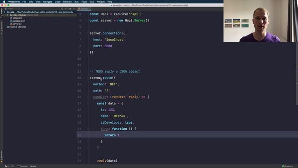The height and width of the screenshot is (168, 298).
Task: Open the Terminal tool window
Action: tap(22, 166)
